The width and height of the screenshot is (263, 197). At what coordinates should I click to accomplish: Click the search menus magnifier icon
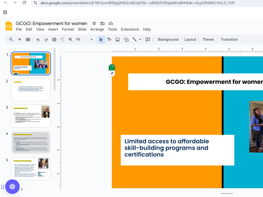(11, 40)
